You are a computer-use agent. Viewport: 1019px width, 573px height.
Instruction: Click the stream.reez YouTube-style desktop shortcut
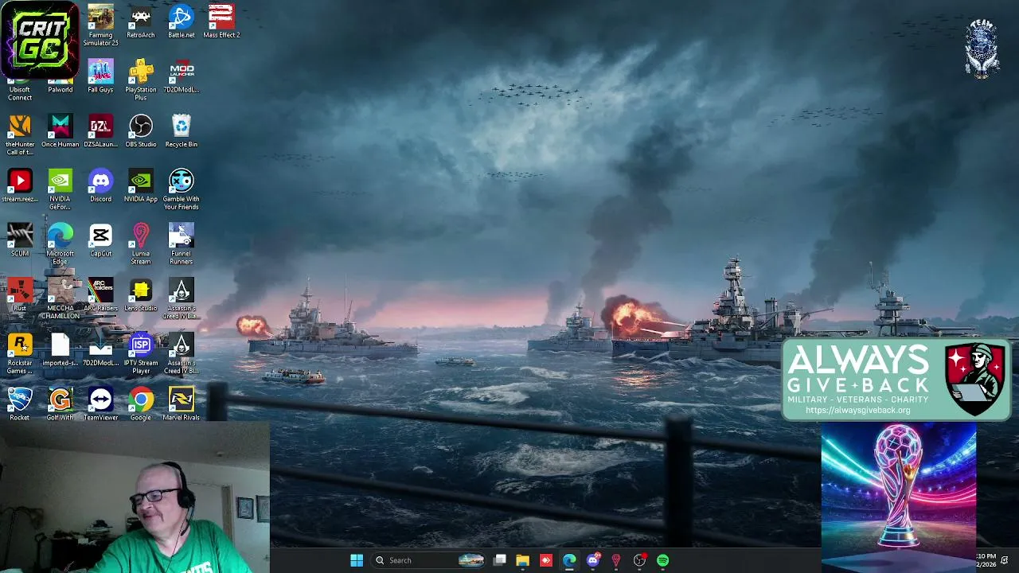(x=20, y=186)
